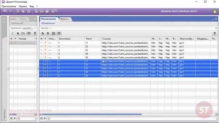Click the lightning icon on highlighted row 55
Screen dimensions: 219x123
[46, 76]
